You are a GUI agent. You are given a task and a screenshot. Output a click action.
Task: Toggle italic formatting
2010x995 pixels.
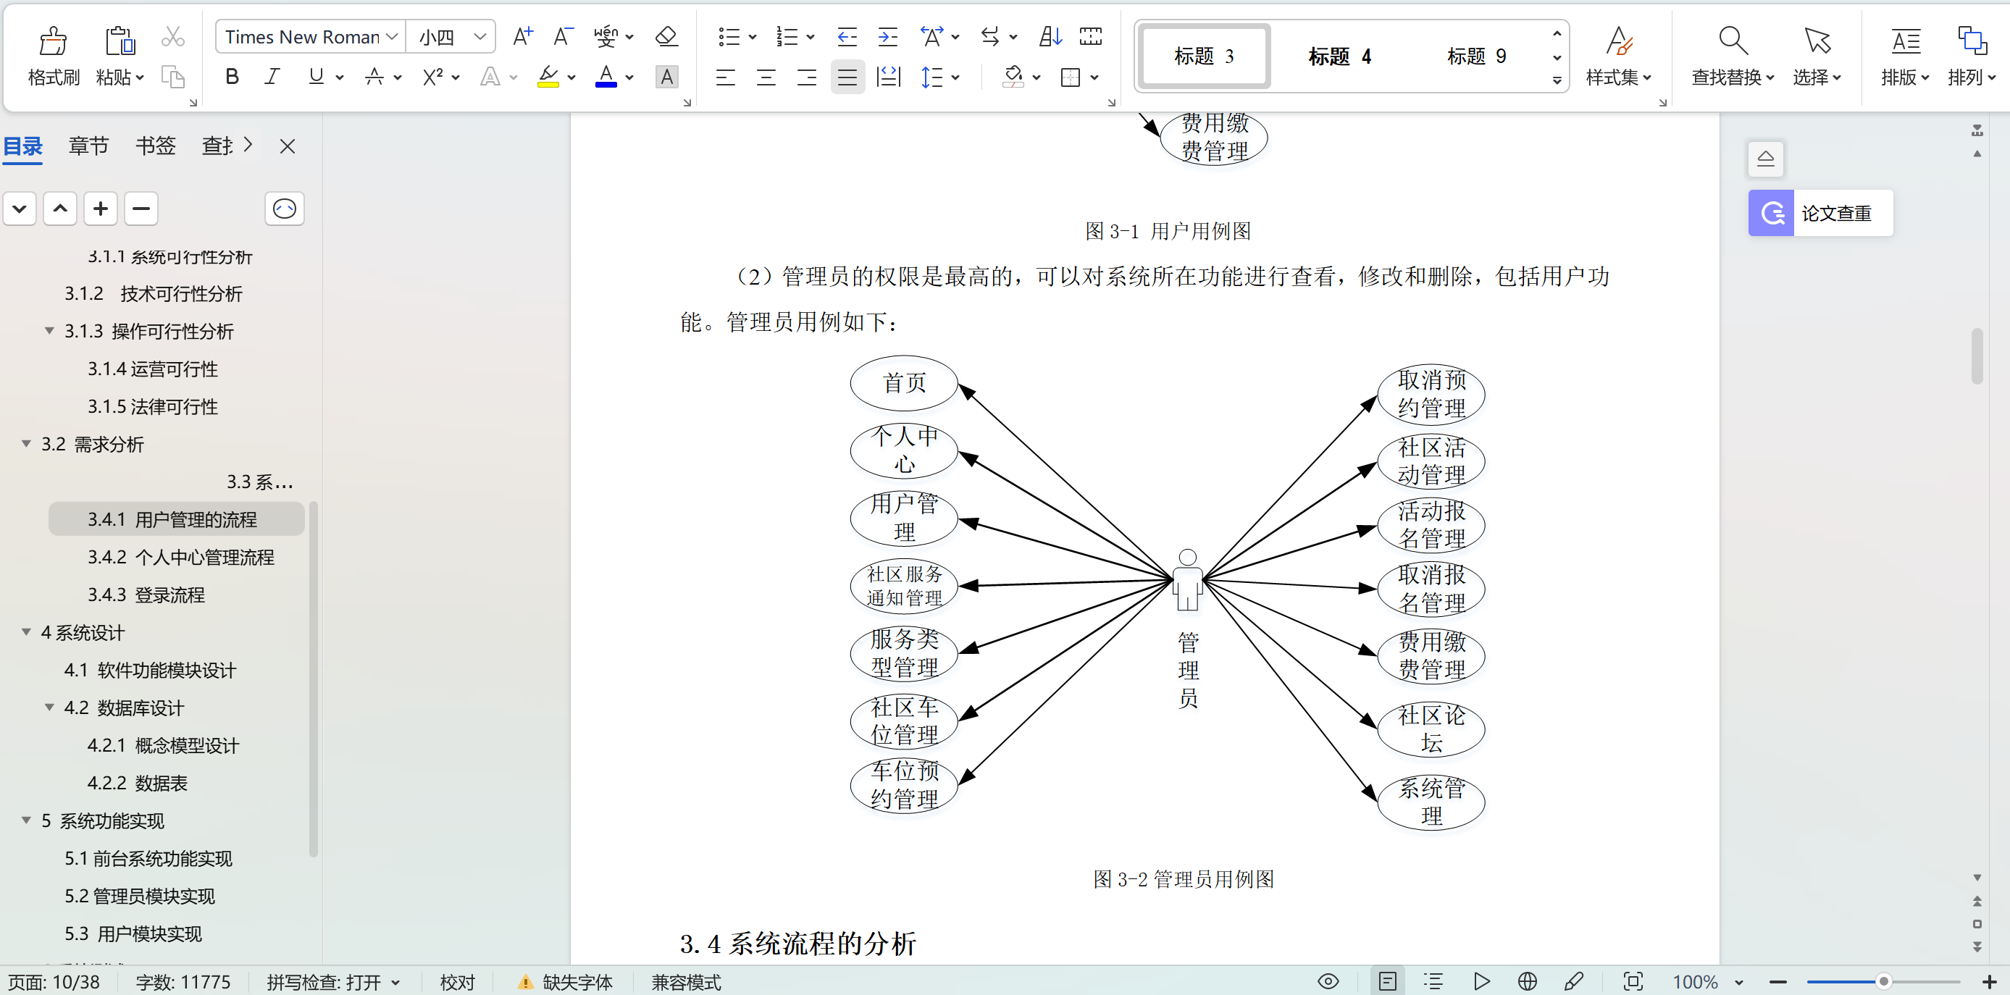272,77
